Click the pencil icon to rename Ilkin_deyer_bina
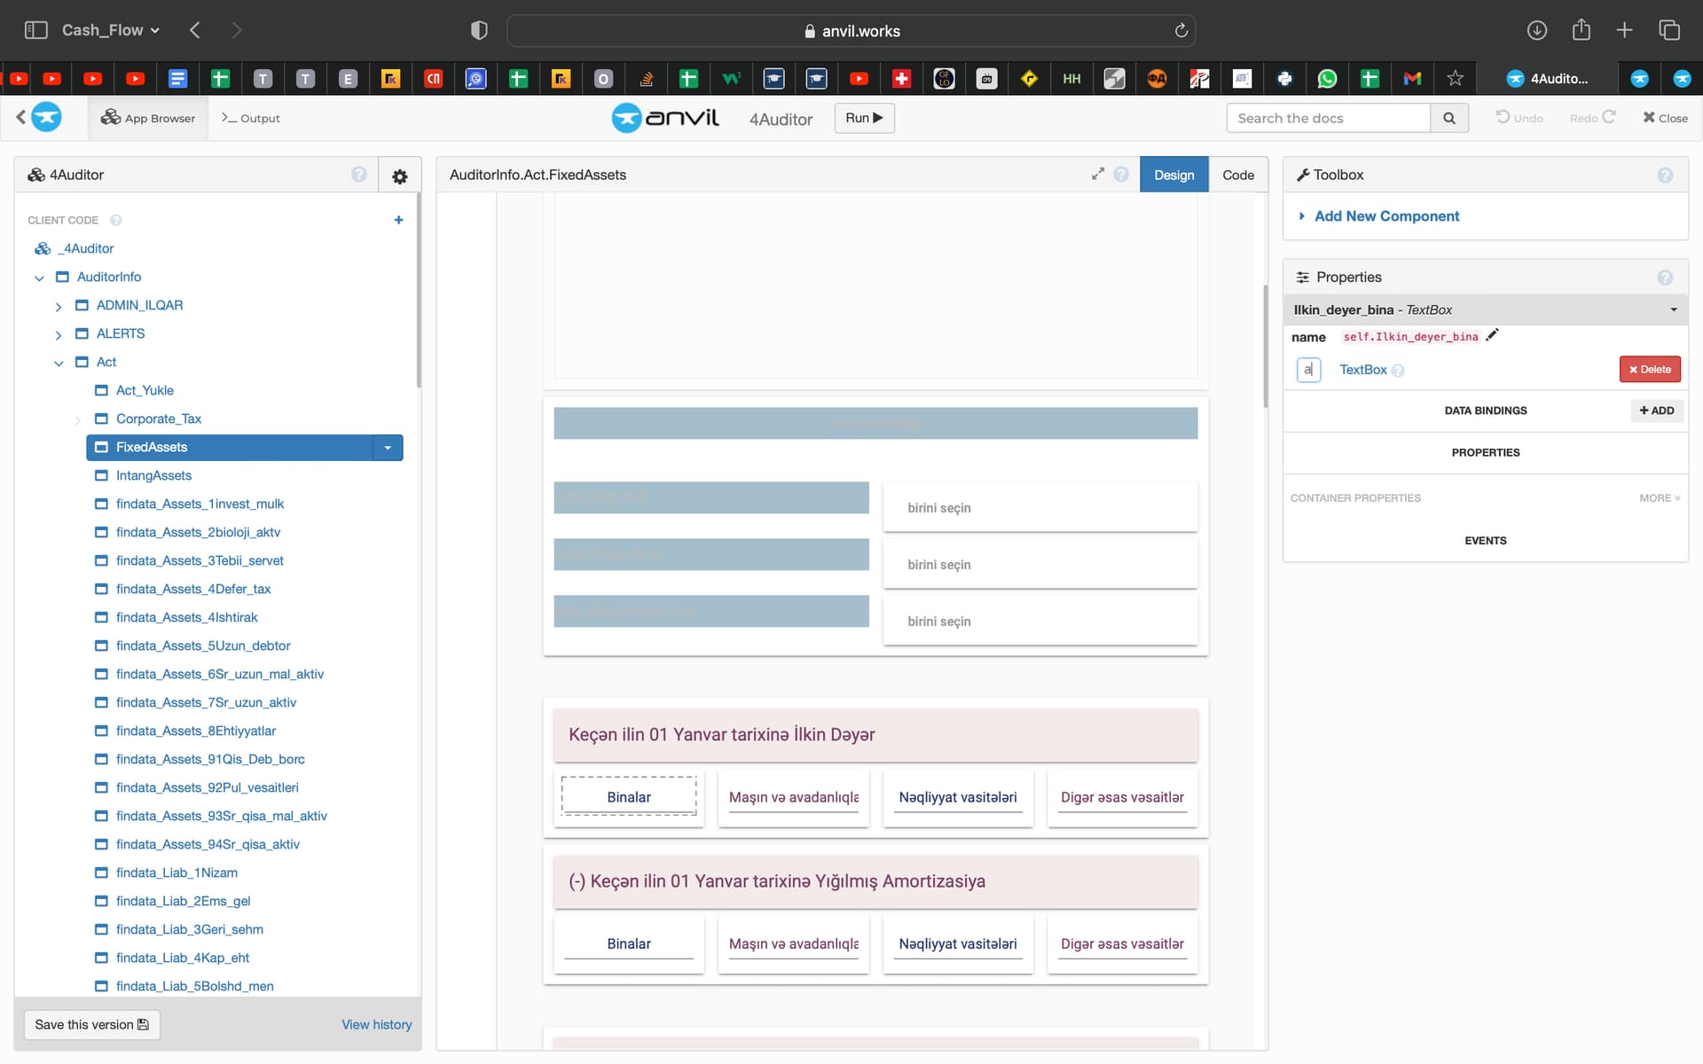1703x1064 pixels. [1492, 335]
